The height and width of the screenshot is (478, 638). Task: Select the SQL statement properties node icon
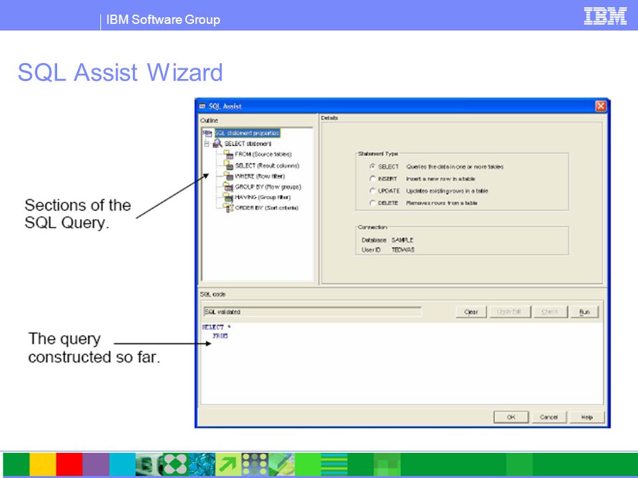coord(207,133)
